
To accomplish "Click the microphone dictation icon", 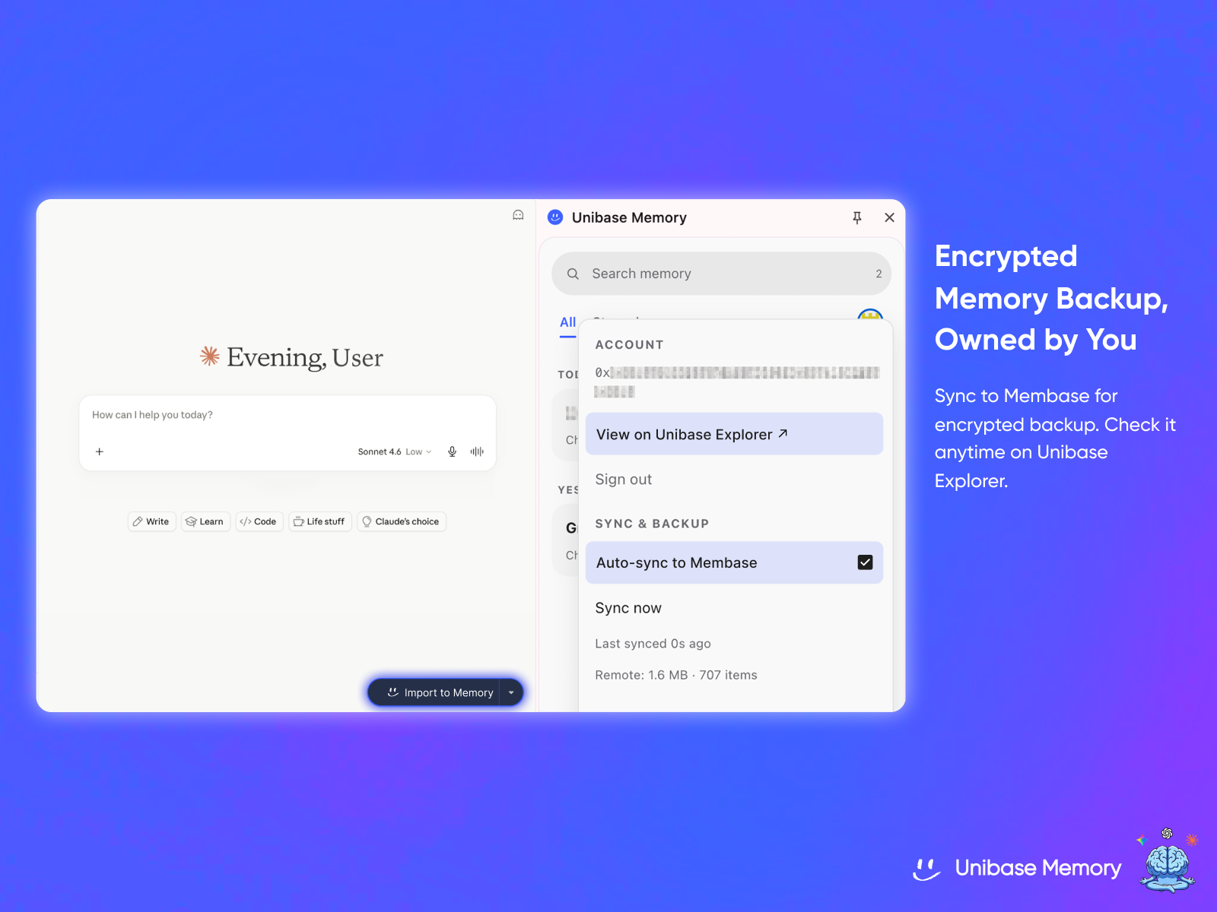I will pos(453,451).
